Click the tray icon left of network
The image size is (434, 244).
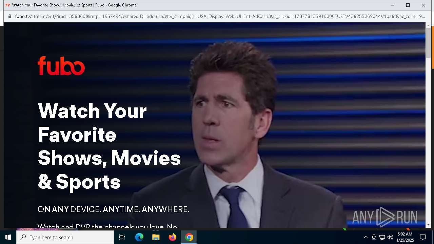click(374, 237)
